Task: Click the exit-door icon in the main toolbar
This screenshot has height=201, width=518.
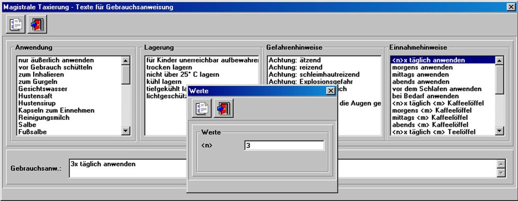Action: point(37,24)
